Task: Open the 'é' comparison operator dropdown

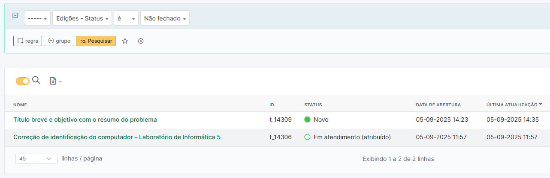Action: click(126, 18)
